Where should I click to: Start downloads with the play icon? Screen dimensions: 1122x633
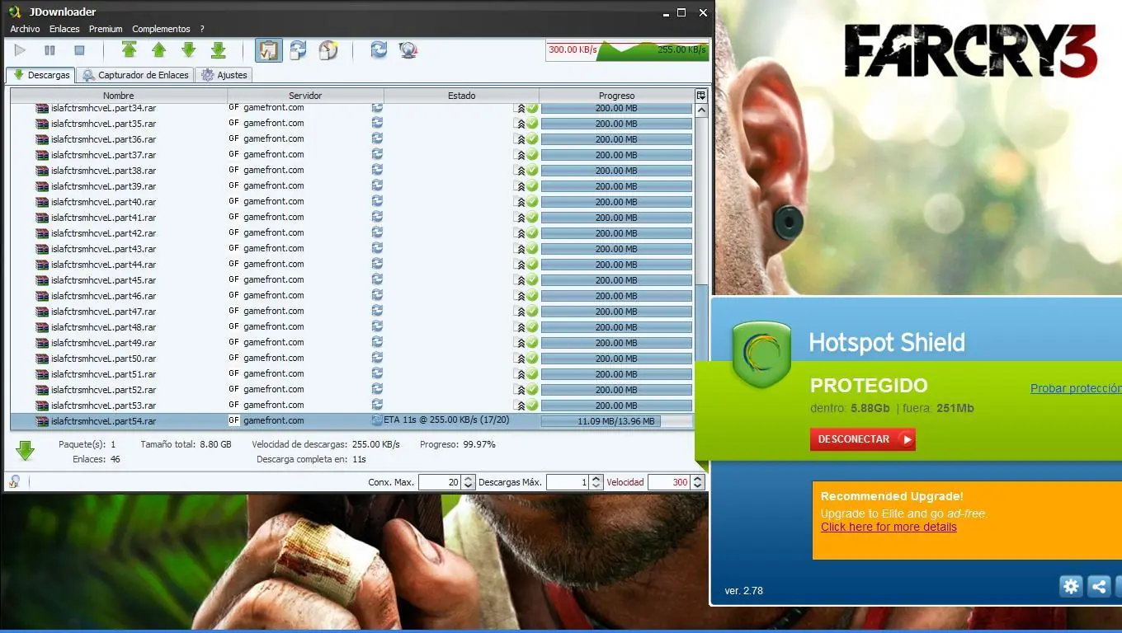coord(20,50)
